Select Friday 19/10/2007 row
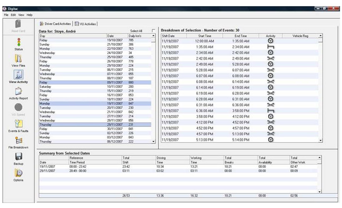Viewport: 342px width, 208px height. pyautogui.click(x=95, y=40)
